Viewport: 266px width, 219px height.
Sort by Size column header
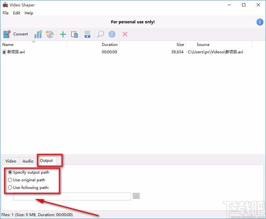pos(153,45)
